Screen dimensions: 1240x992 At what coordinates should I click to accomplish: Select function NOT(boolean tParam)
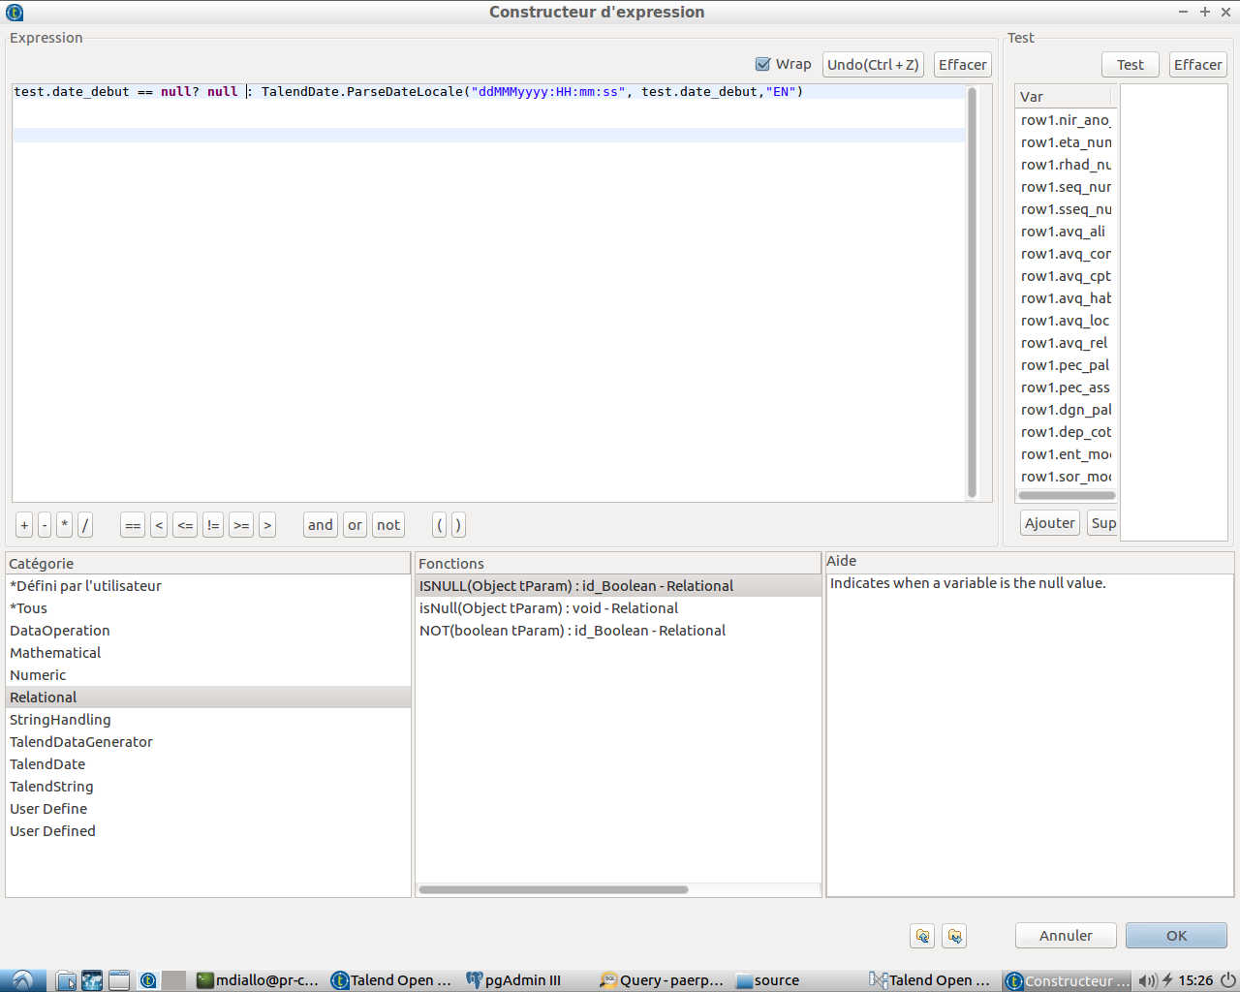click(x=618, y=631)
